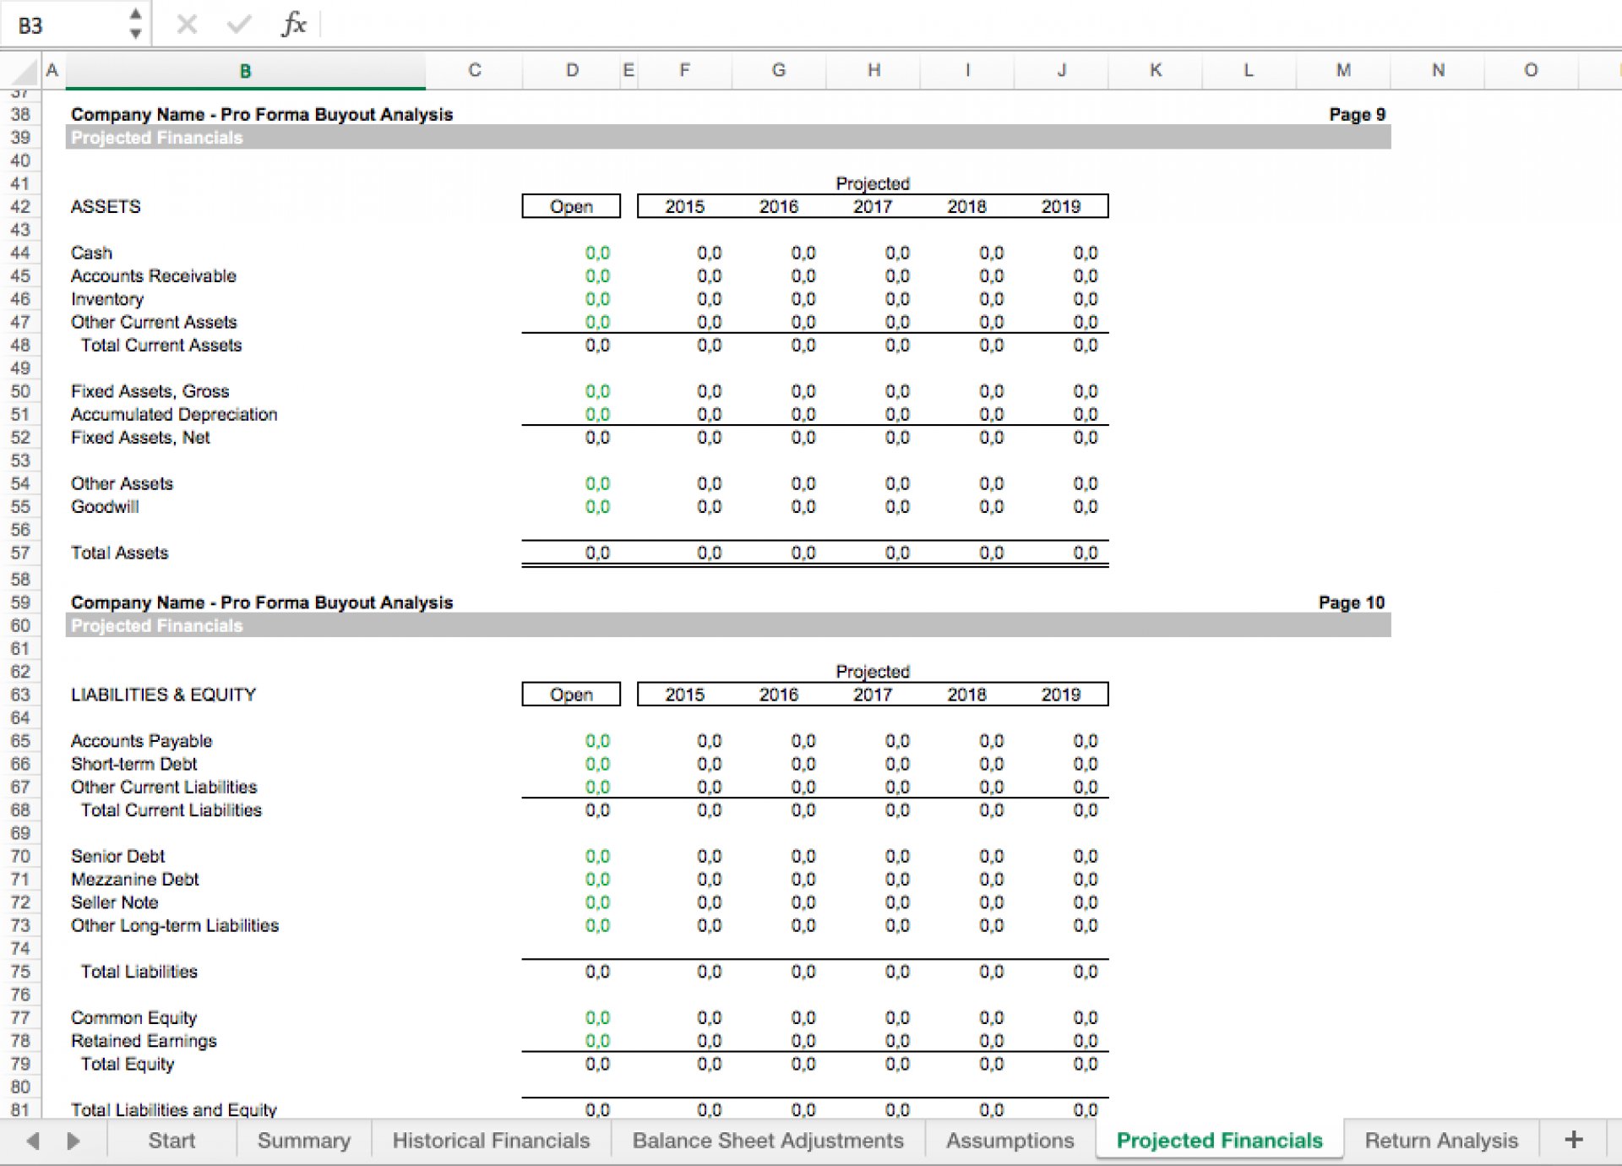The height and width of the screenshot is (1166, 1622).
Task: Click the cancel entry X icon
Action: tap(187, 25)
